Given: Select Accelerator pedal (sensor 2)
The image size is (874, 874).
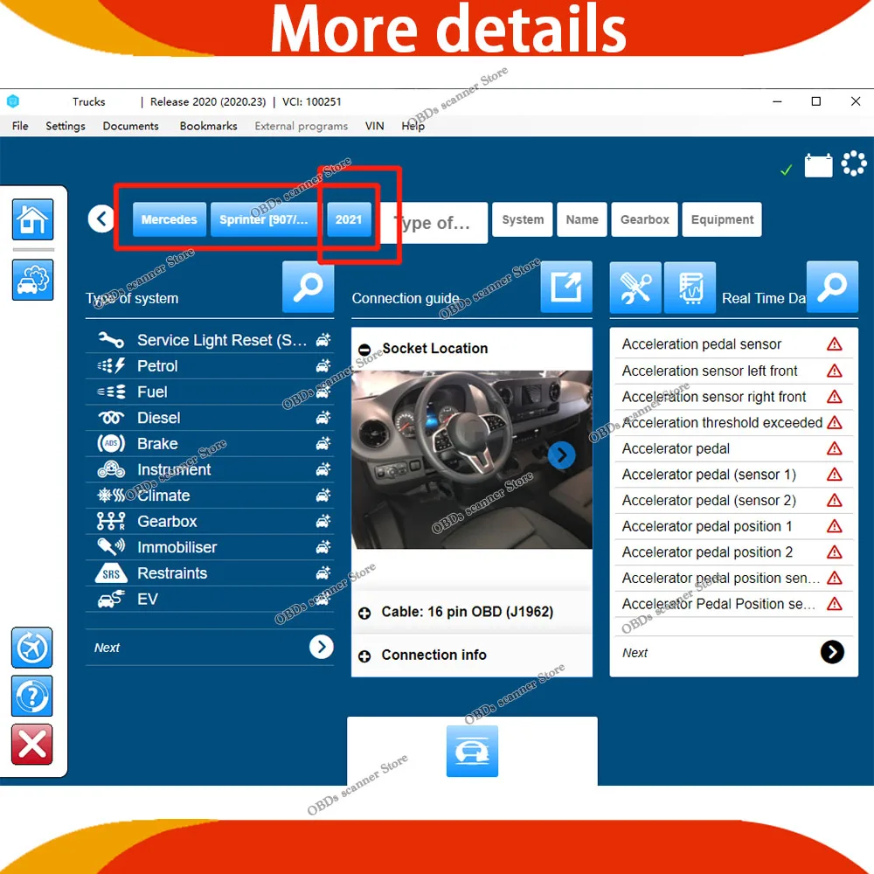Looking at the screenshot, I should tap(733, 501).
